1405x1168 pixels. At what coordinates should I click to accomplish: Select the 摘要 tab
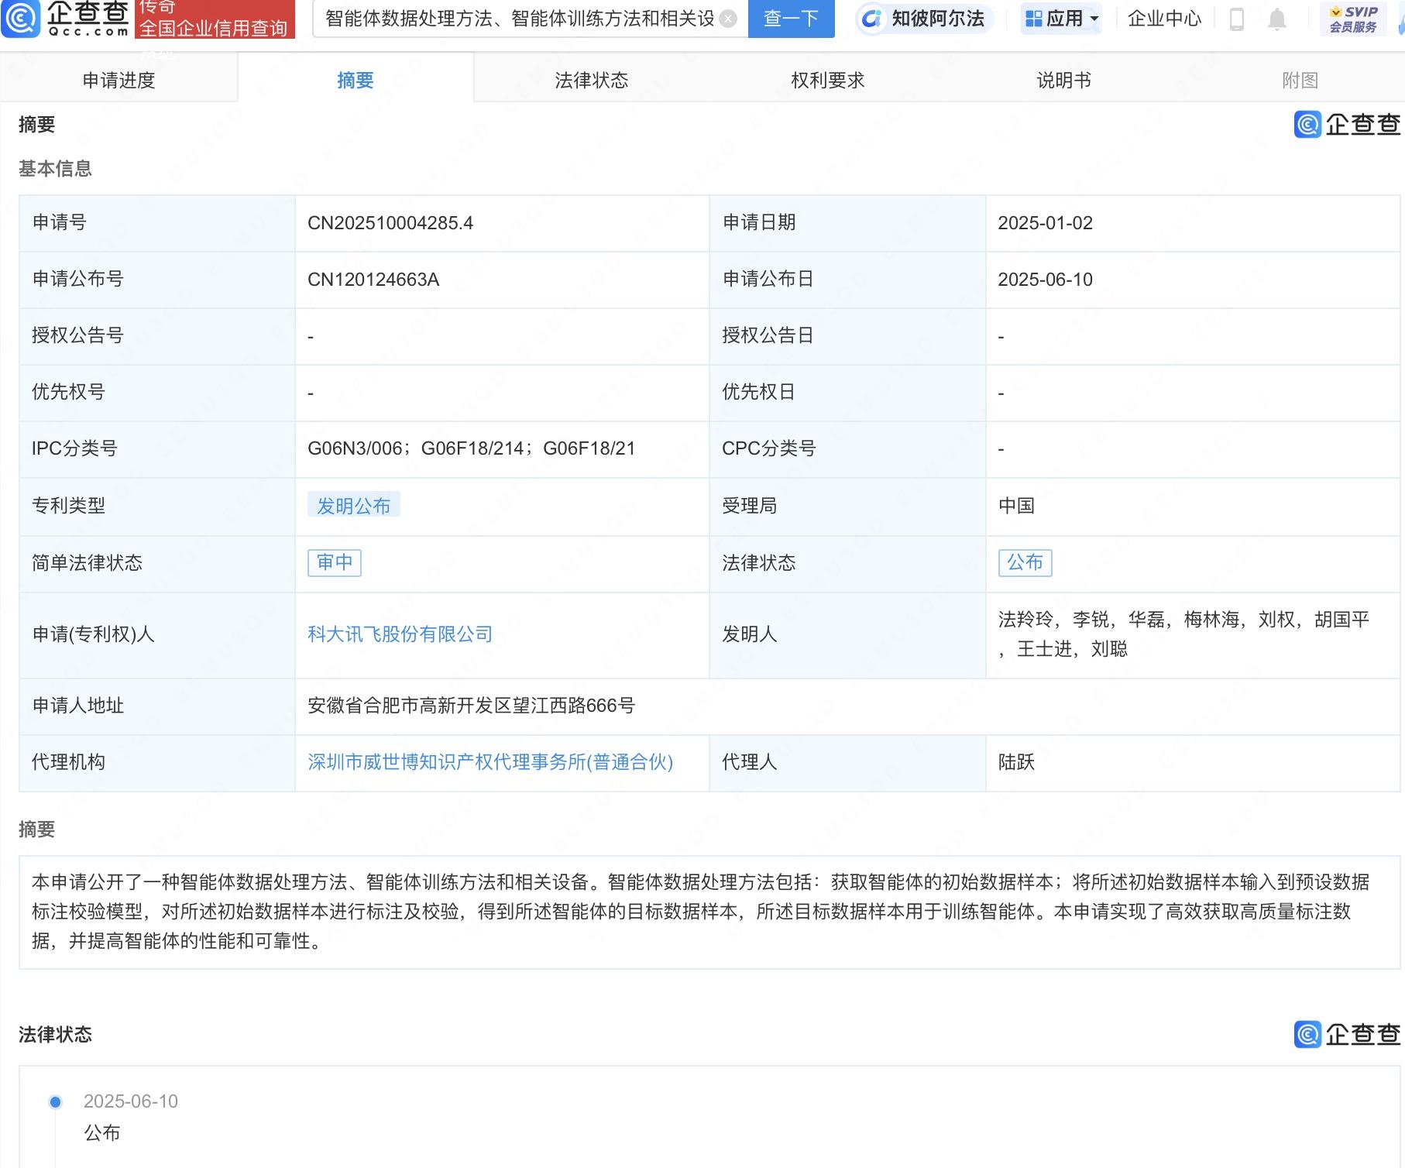click(x=356, y=80)
